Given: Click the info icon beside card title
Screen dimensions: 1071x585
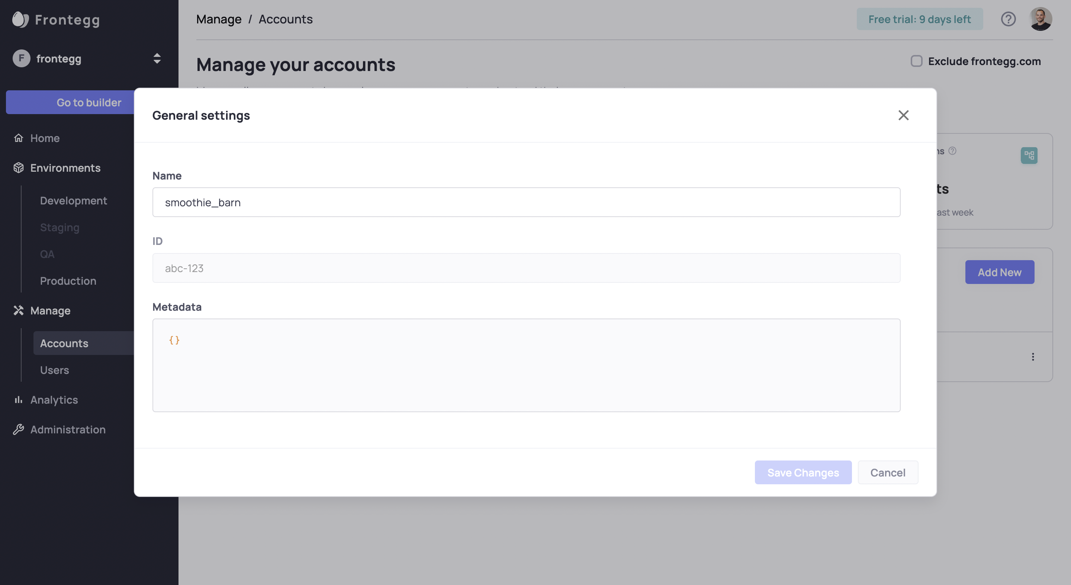Looking at the screenshot, I should [952, 151].
